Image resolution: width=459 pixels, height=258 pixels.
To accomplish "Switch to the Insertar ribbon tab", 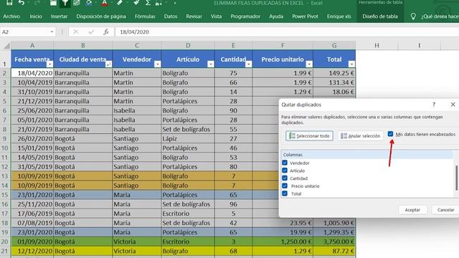I will click(x=59, y=16).
